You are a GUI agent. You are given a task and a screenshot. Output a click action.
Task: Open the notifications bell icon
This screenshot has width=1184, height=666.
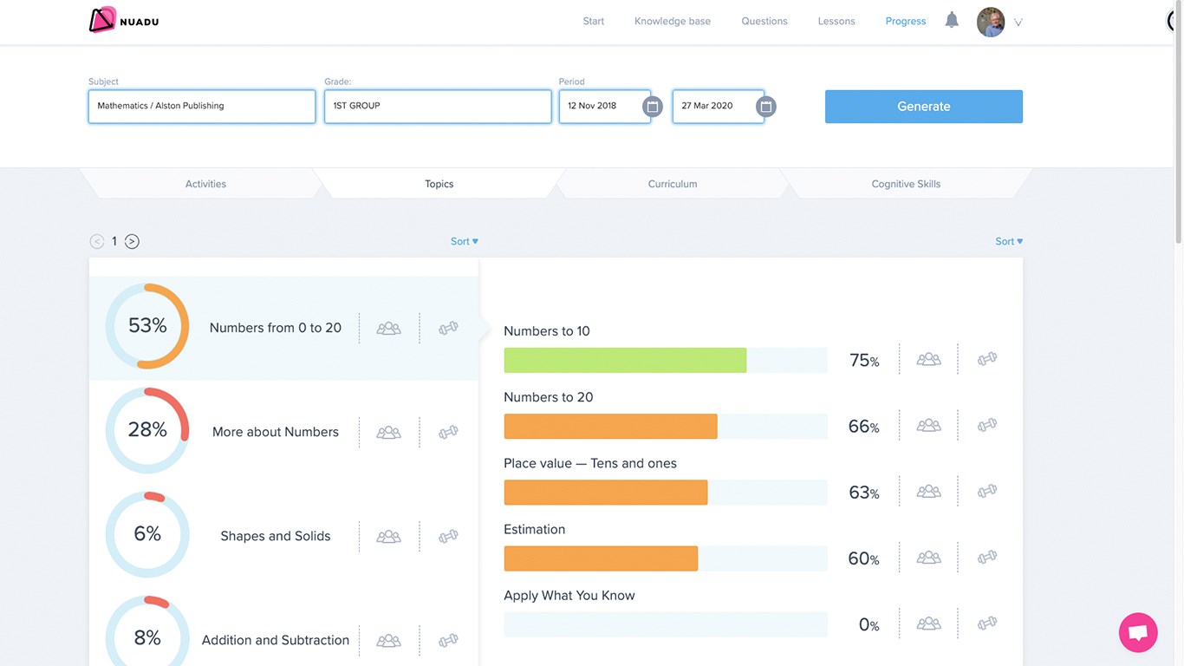952,20
